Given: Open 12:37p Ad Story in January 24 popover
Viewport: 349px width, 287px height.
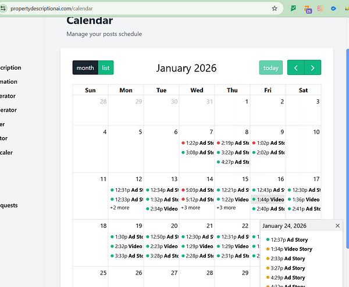Looking at the screenshot, I should [287, 240].
